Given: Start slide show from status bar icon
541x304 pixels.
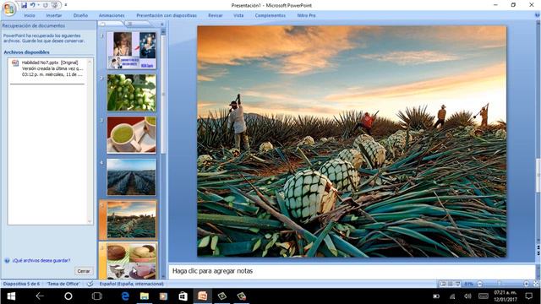Looking at the screenshot, I should [x=458, y=284].
